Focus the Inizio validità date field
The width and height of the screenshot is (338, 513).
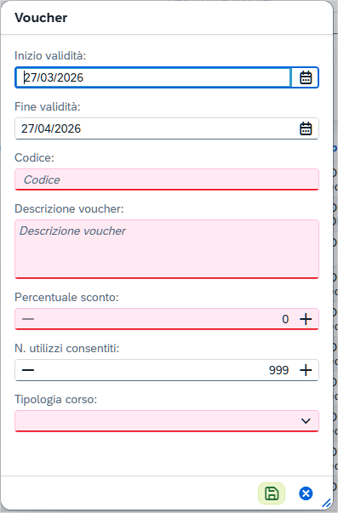[x=153, y=77]
